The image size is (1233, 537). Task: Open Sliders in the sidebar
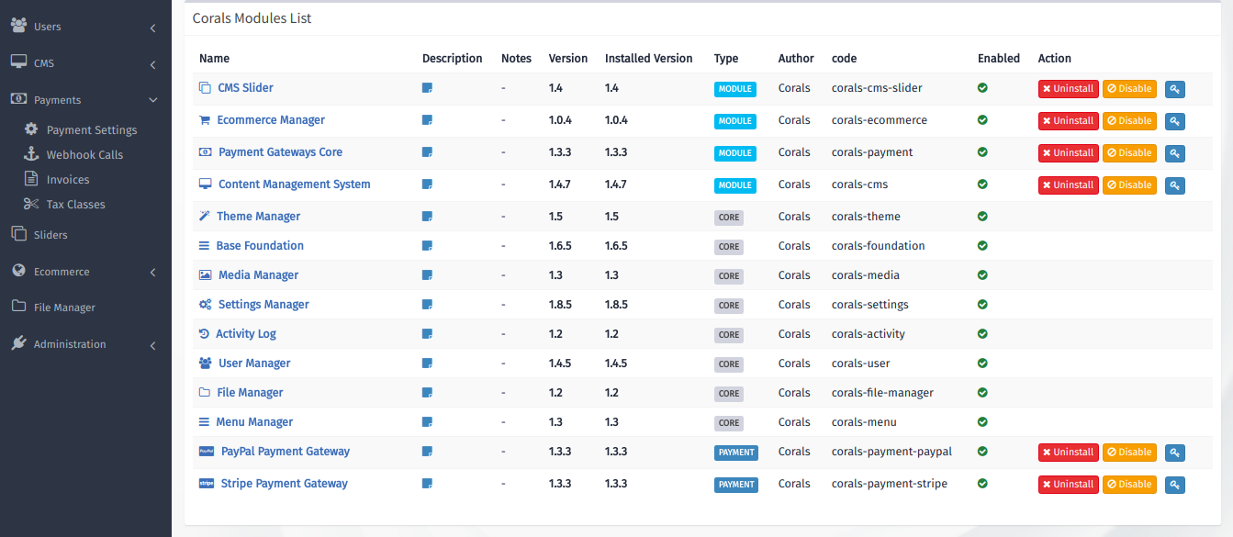pos(50,235)
